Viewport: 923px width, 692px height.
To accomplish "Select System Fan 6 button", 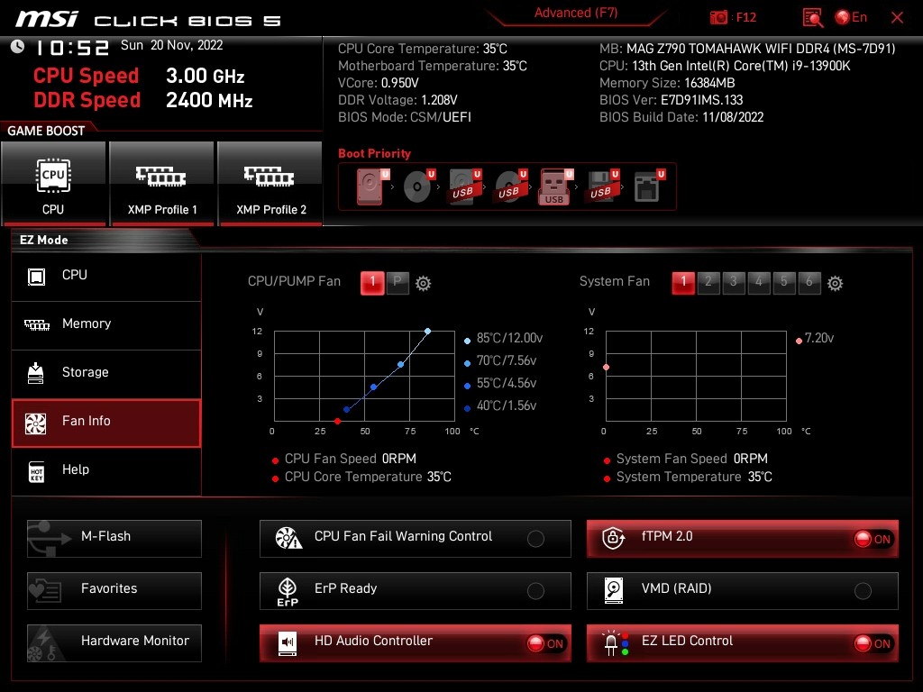I will tap(809, 282).
